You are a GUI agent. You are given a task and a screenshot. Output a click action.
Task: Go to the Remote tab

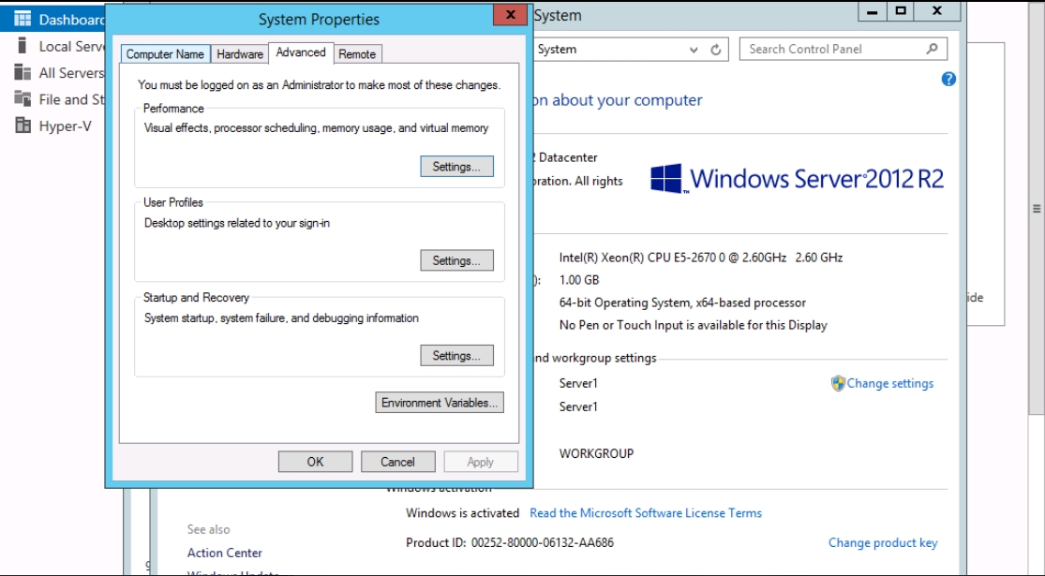(357, 54)
